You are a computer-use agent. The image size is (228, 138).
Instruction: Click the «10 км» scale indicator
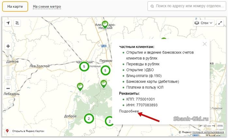(x=207, y=126)
